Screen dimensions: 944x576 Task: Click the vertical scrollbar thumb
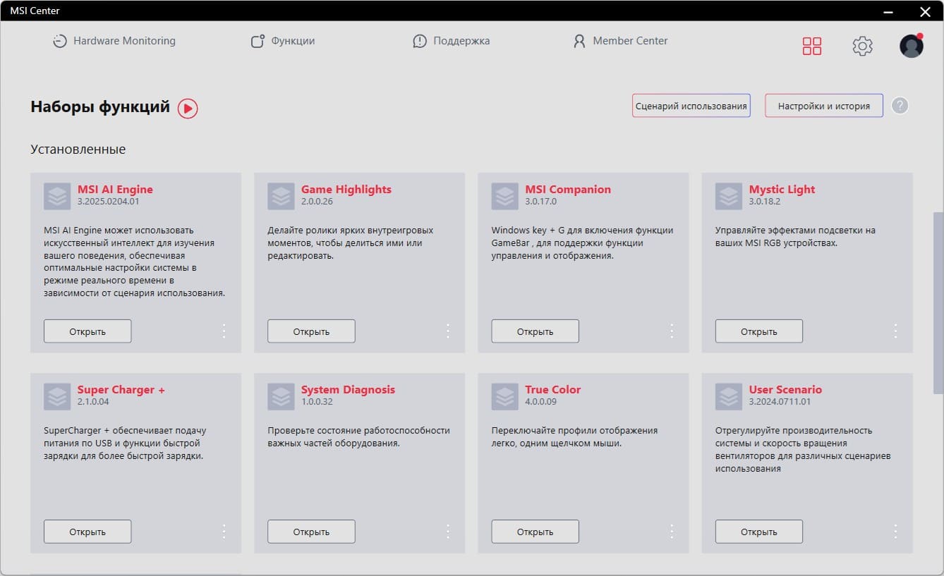938,303
